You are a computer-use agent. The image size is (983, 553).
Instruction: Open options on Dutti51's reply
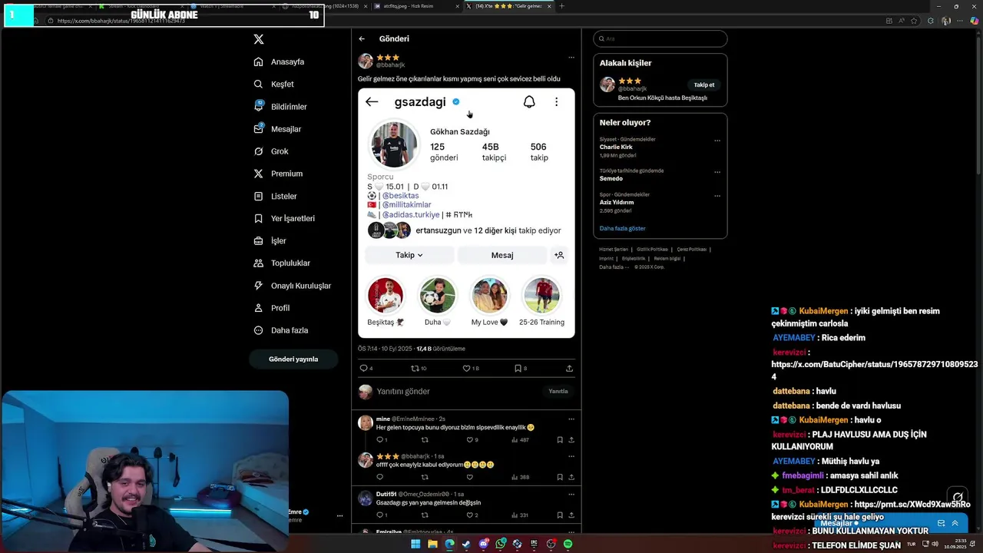(x=571, y=495)
